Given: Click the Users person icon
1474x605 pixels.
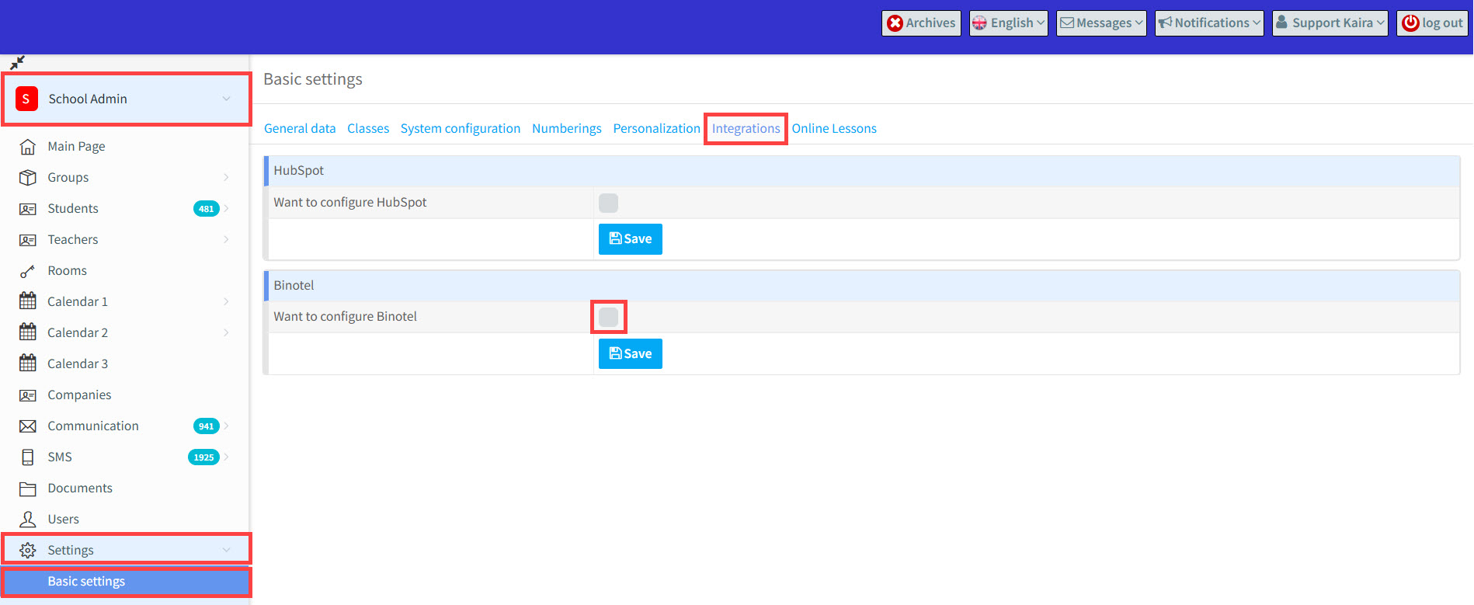Looking at the screenshot, I should [28, 519].
